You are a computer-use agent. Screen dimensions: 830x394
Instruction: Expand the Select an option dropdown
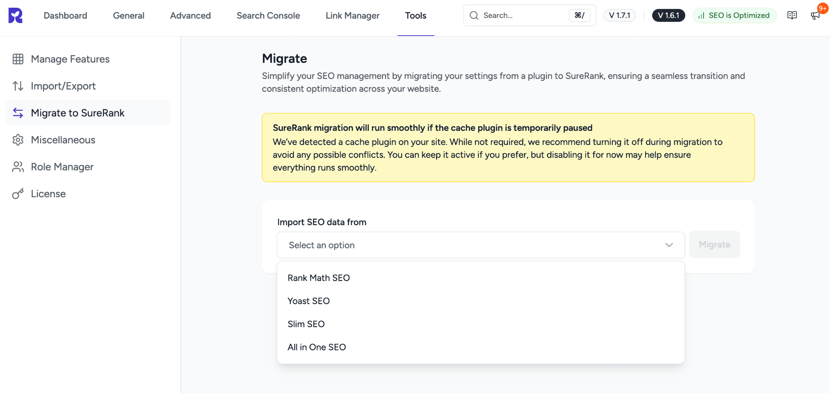[x=481, y=245]
